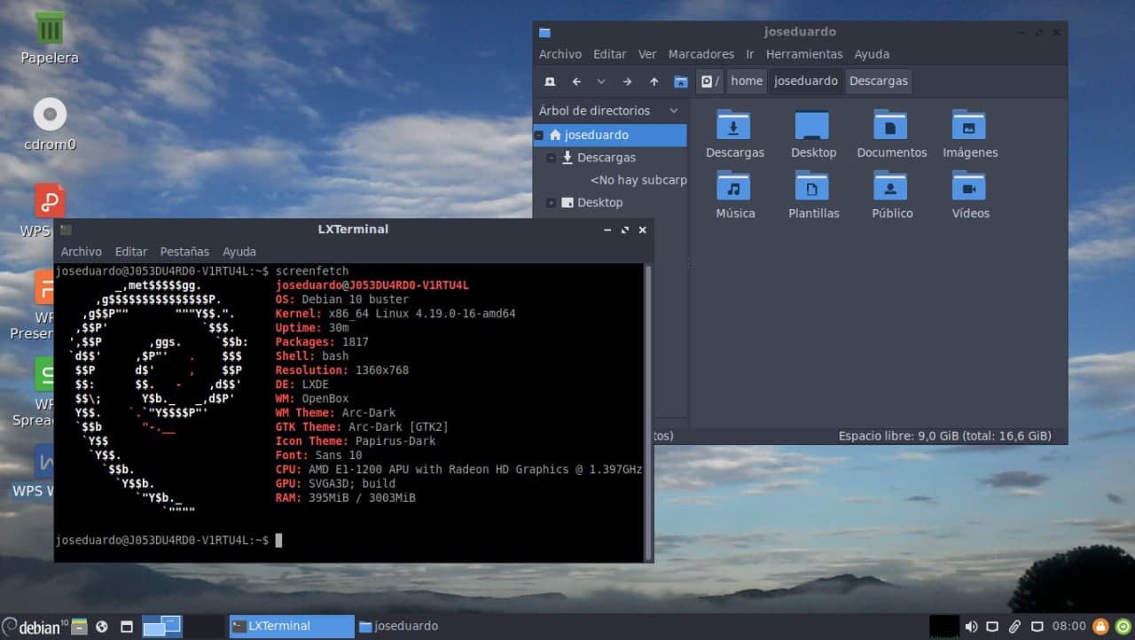Collapse the joseduardo tree node

point(538,136)
